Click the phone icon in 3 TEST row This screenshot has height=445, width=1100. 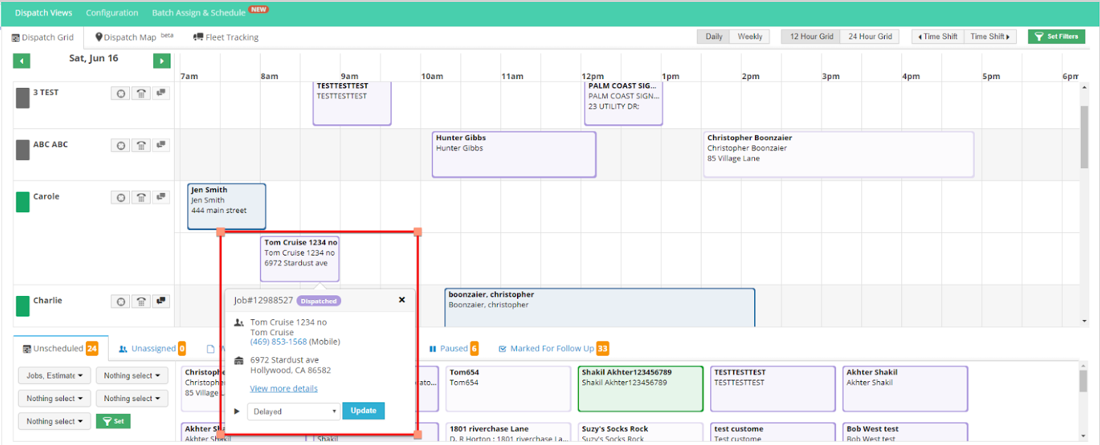141,93
